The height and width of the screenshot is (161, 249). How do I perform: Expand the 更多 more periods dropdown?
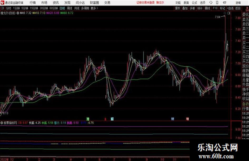pos(94,8)
